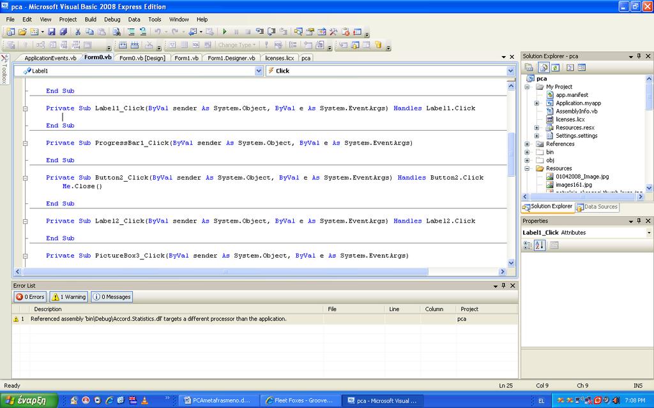Viewport: 654px width, 408px height.
Task: Switch to Form1.Designer.vb tab
Action: point(231,58)
